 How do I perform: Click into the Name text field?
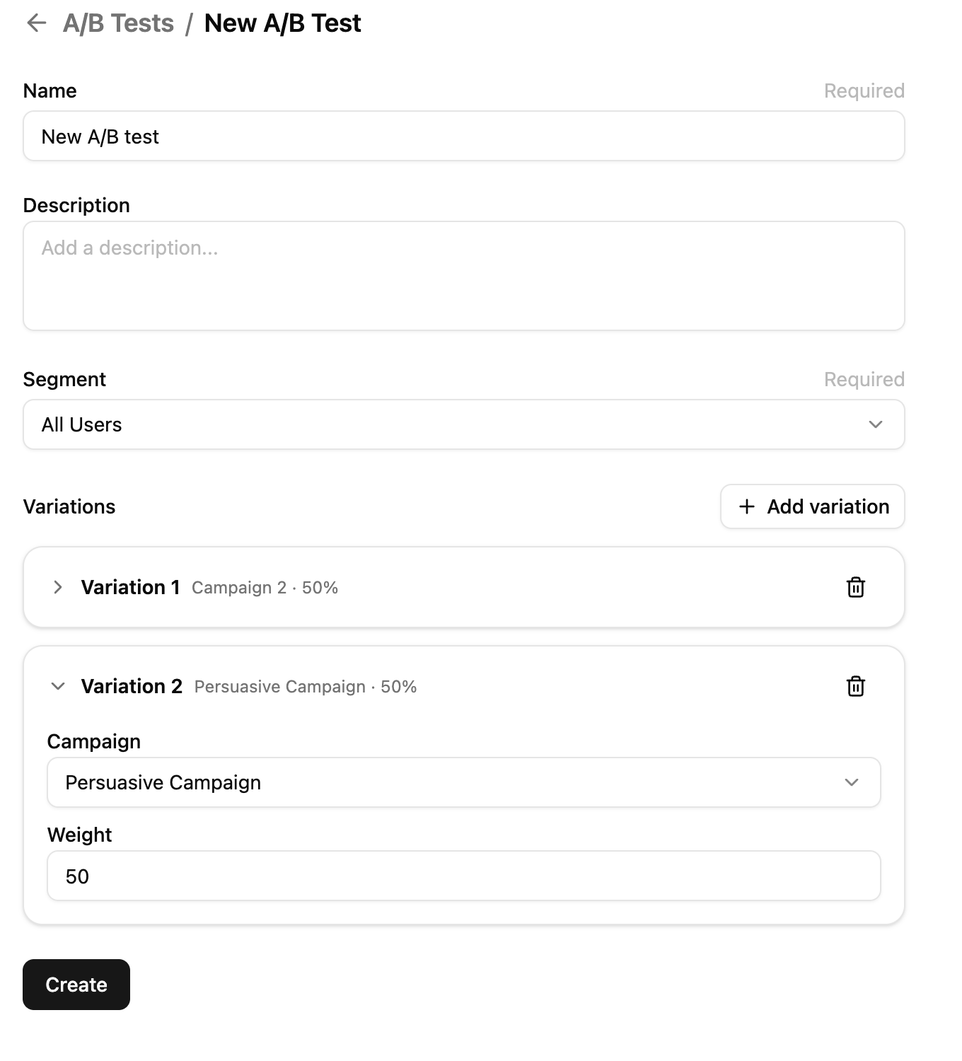click(x=463, y=136)
